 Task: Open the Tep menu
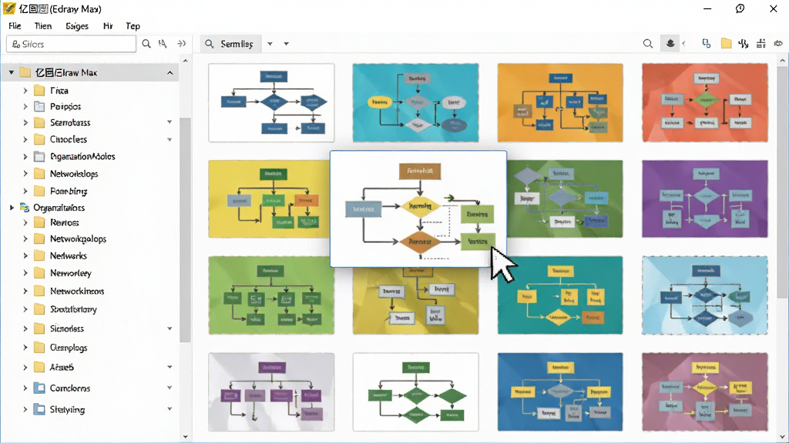pyautogui.click(x=133, y=26)
